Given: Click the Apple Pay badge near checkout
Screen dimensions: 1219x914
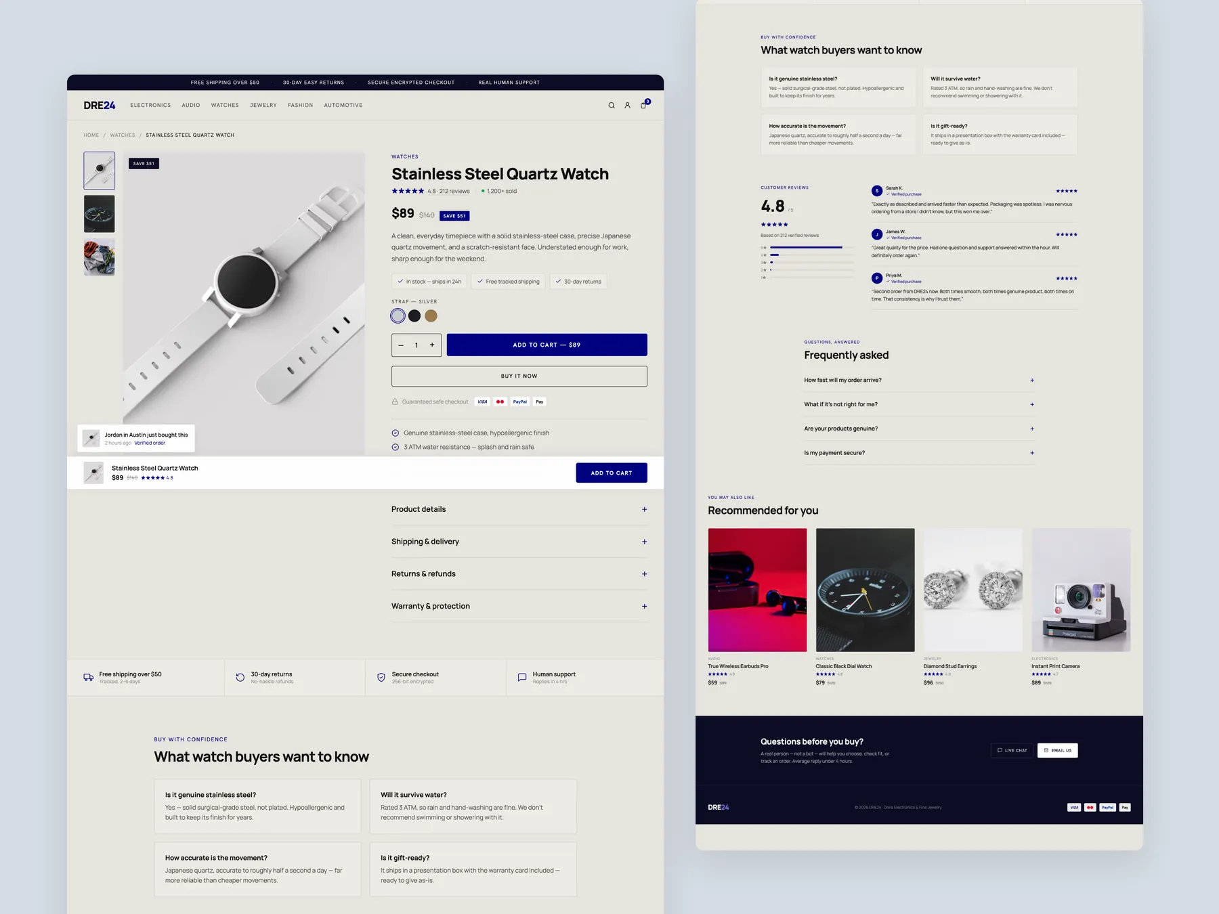Looking at the screenshot, I should click(x=540, y=401).
